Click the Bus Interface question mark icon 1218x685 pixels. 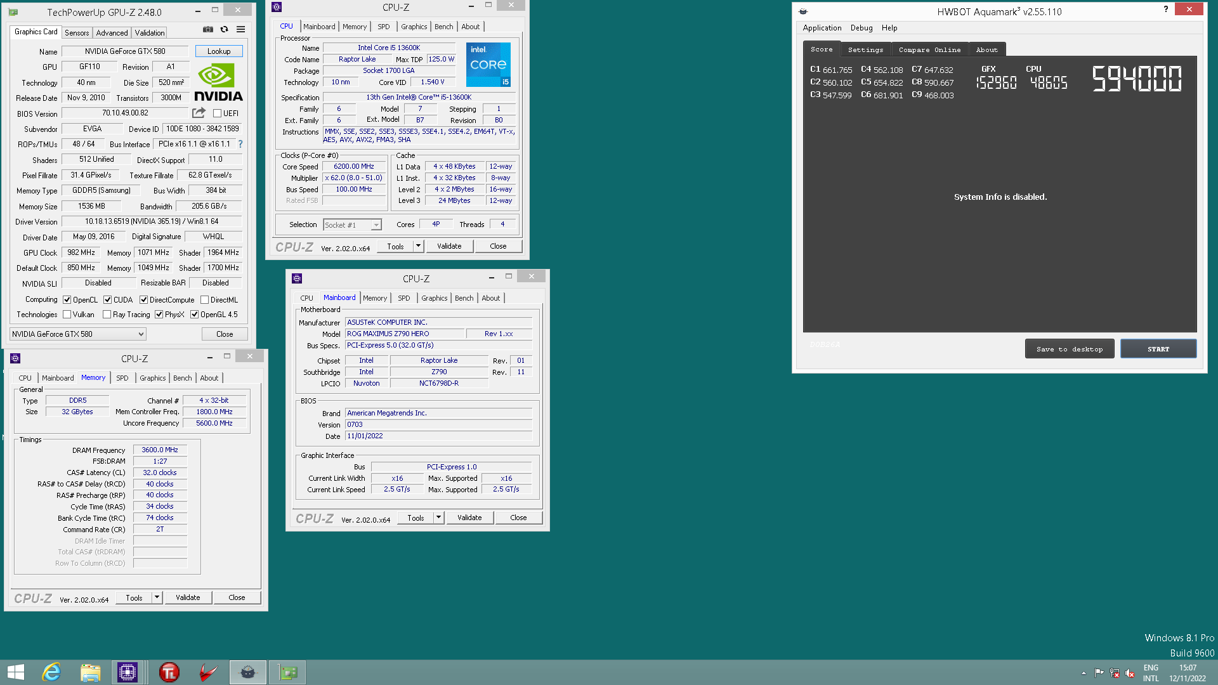[240, 144]
